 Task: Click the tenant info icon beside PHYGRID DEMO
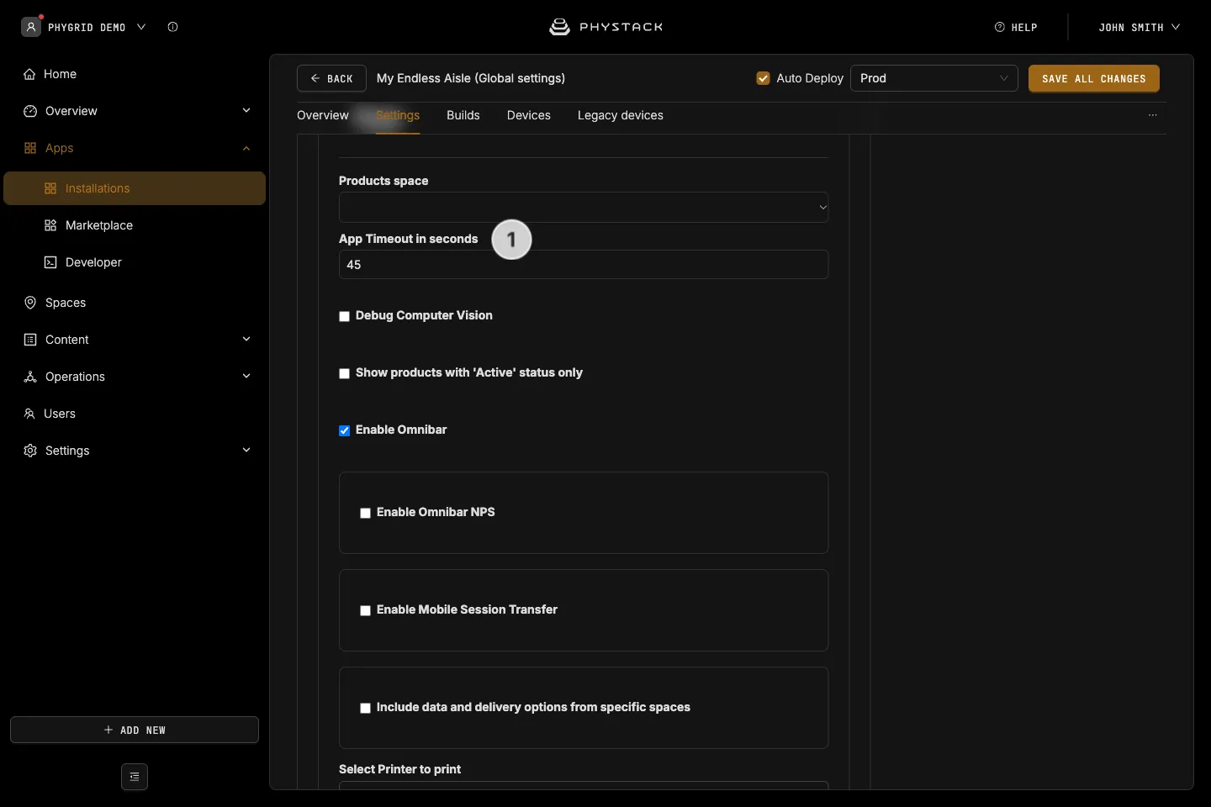pos(172,27)
